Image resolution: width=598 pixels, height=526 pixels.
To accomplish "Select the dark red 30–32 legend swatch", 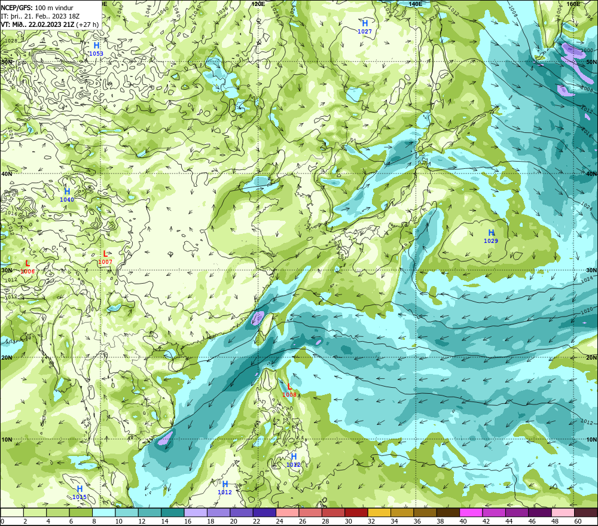I will click(356, 513).
